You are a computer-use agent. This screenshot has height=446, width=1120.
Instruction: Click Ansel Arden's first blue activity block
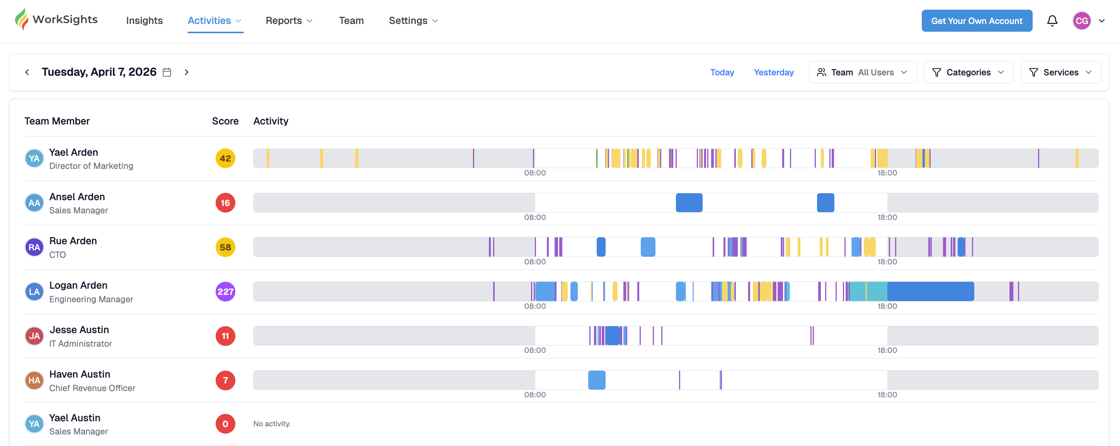[689, 203]
